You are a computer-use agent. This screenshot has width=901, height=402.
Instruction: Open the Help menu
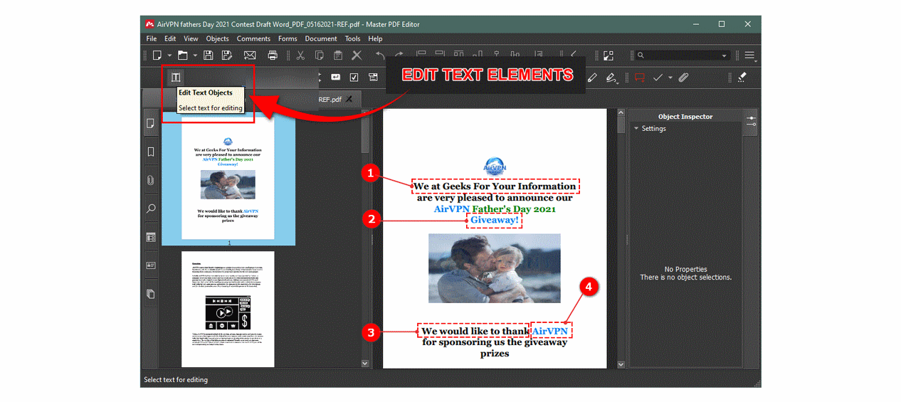click(375, 38)
